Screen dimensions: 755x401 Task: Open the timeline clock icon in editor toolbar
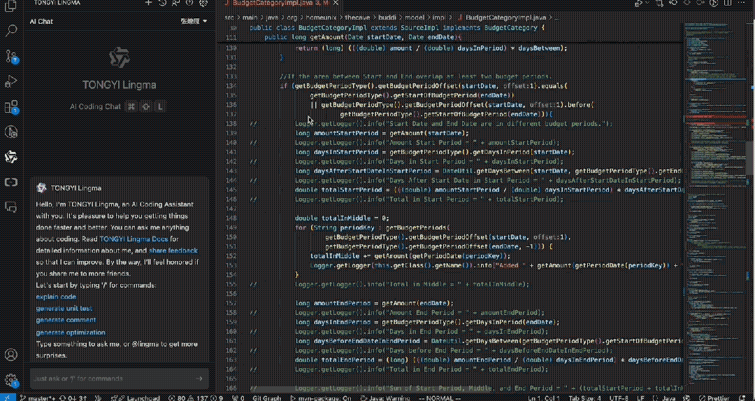(714, 3)
